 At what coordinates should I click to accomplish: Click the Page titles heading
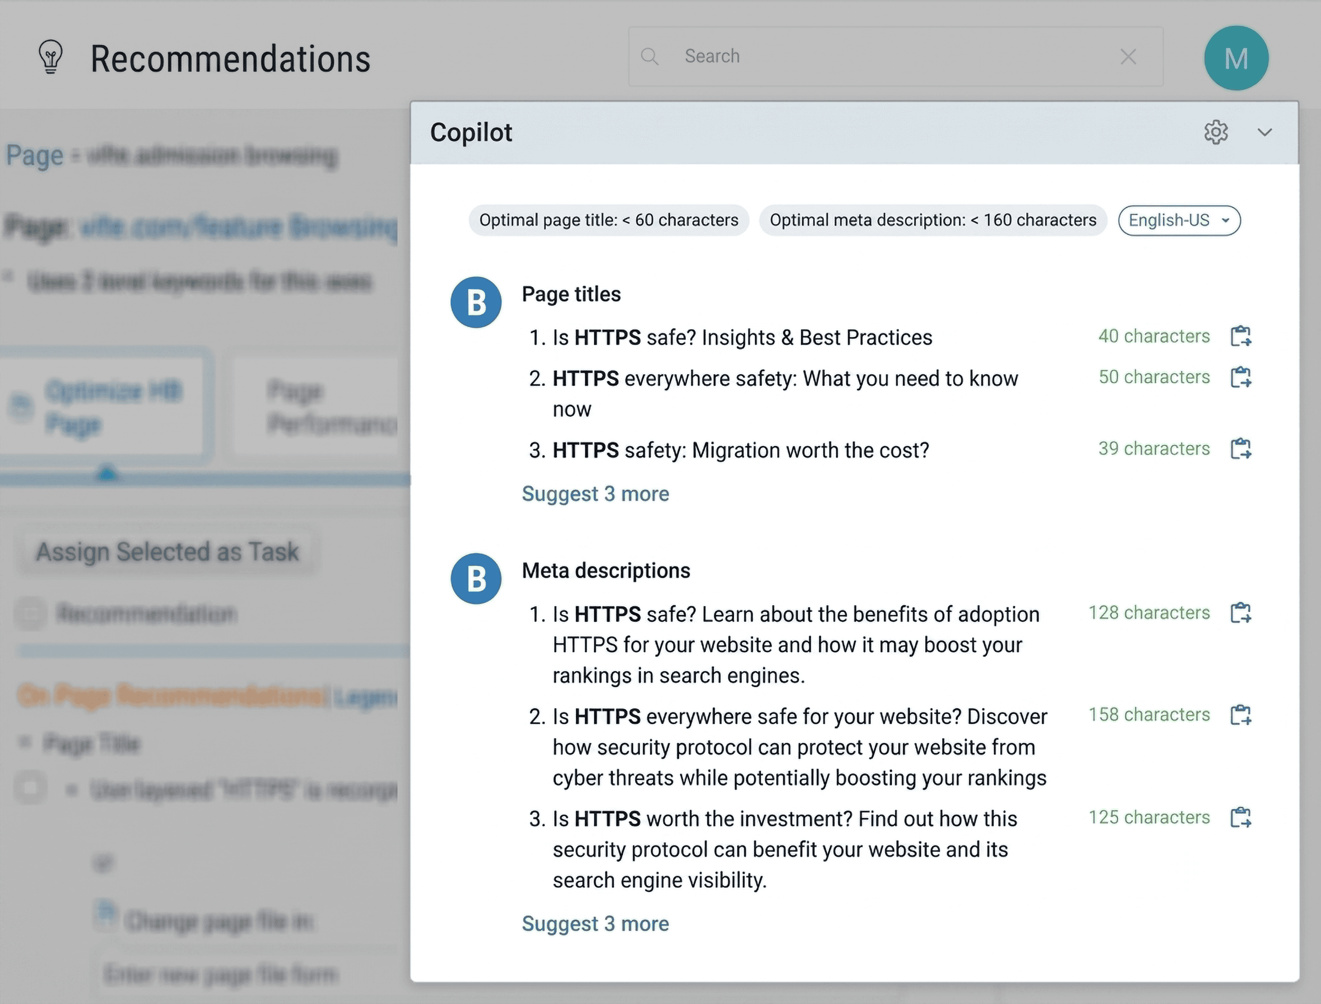pyautogui.click(x=571, y=294)
